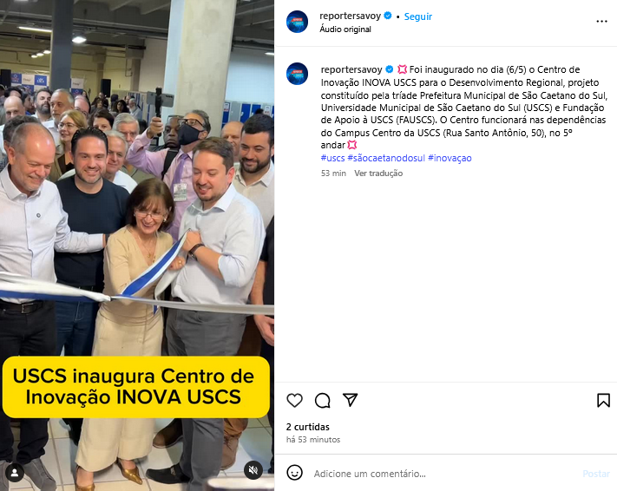This screenshot has width=617, height=491.
Task: Open emoji picker smiley icon
Action: tap(294, 473)
